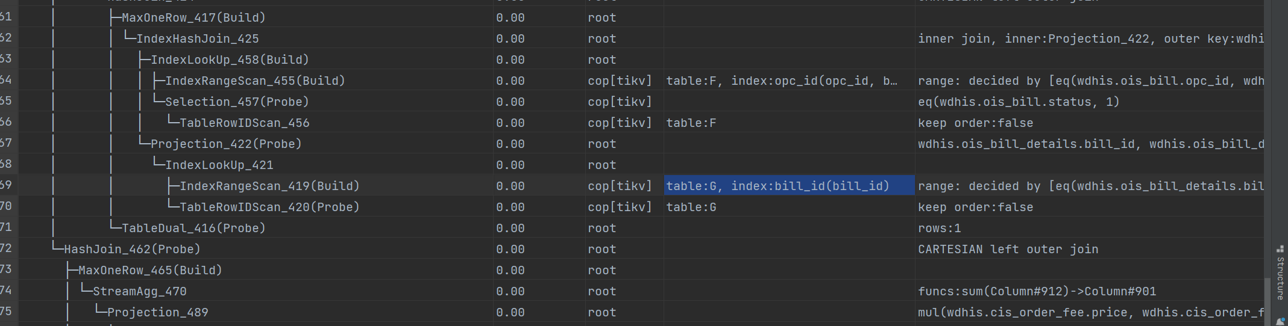Select IndexRangeScan_455(Build) row
1288x326 pixels.
(255, 81)
